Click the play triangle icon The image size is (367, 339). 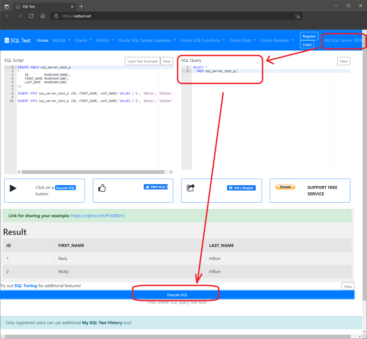tap(13, 188)
